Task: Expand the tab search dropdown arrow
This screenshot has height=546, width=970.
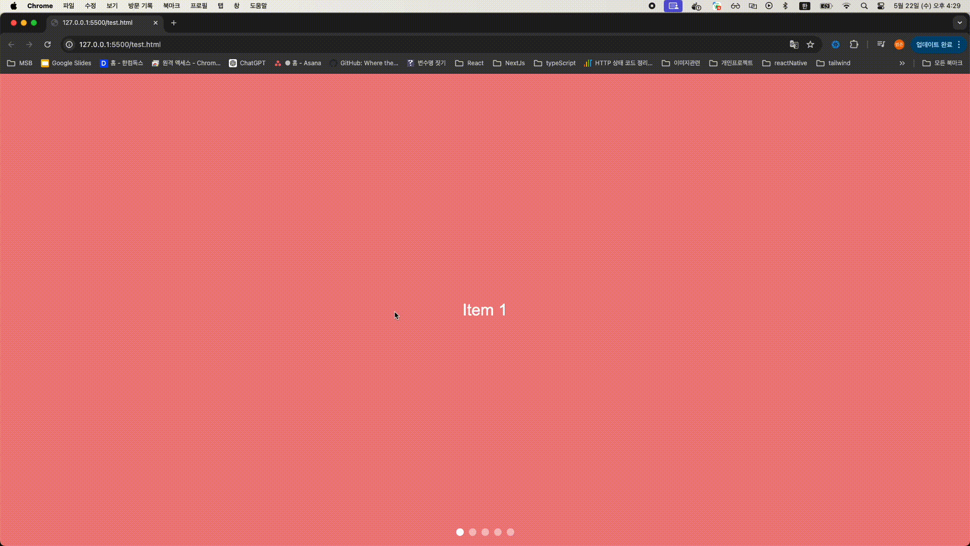Action: (x=959, y=23)
